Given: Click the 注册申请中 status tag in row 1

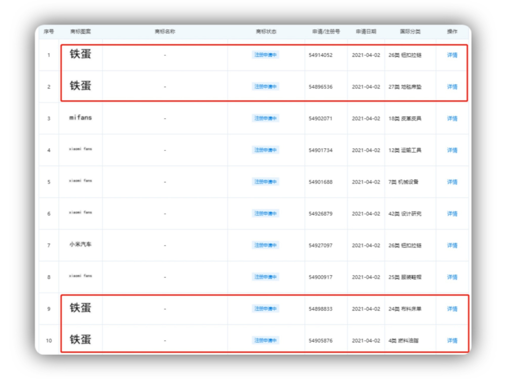Looking at the screenshot, I should (x=265, y=55).
